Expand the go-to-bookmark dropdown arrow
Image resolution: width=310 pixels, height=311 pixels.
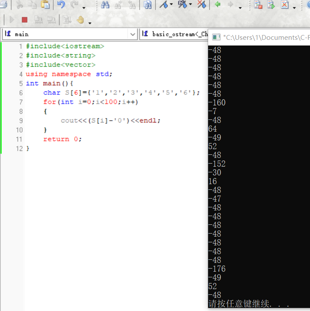[x=190, y=4]
